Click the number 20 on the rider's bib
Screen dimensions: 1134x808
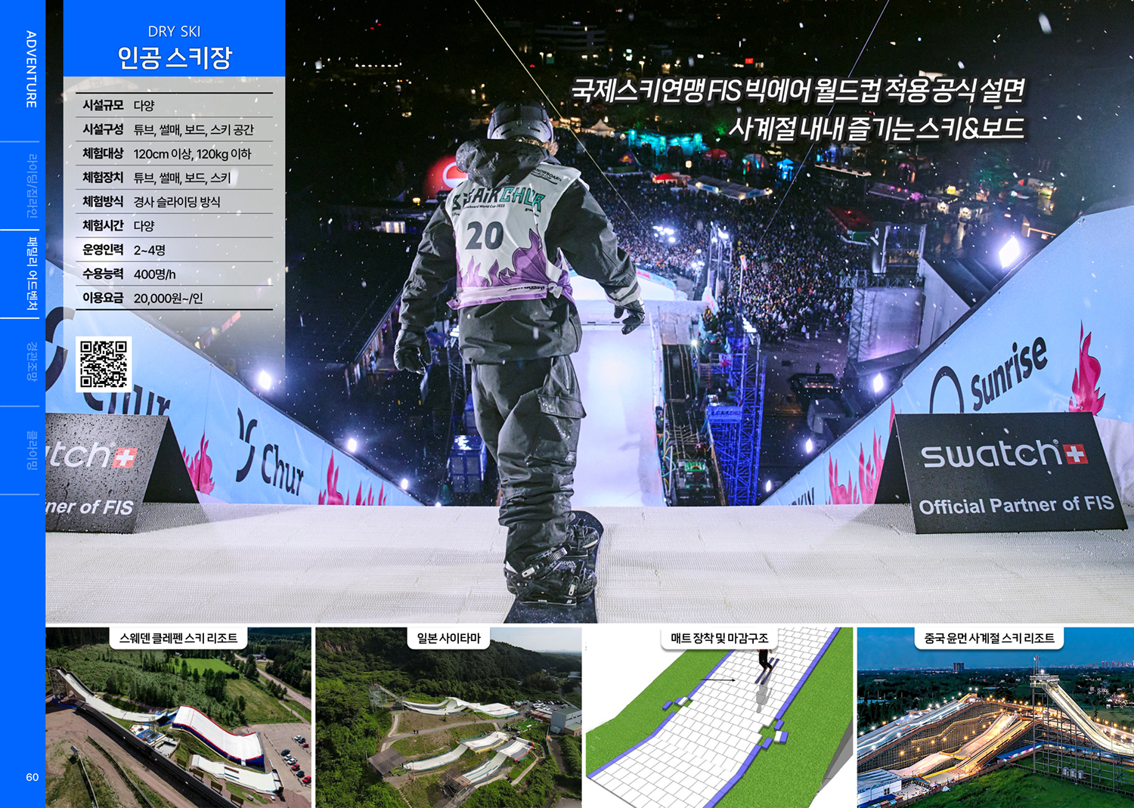coord(485,236)
